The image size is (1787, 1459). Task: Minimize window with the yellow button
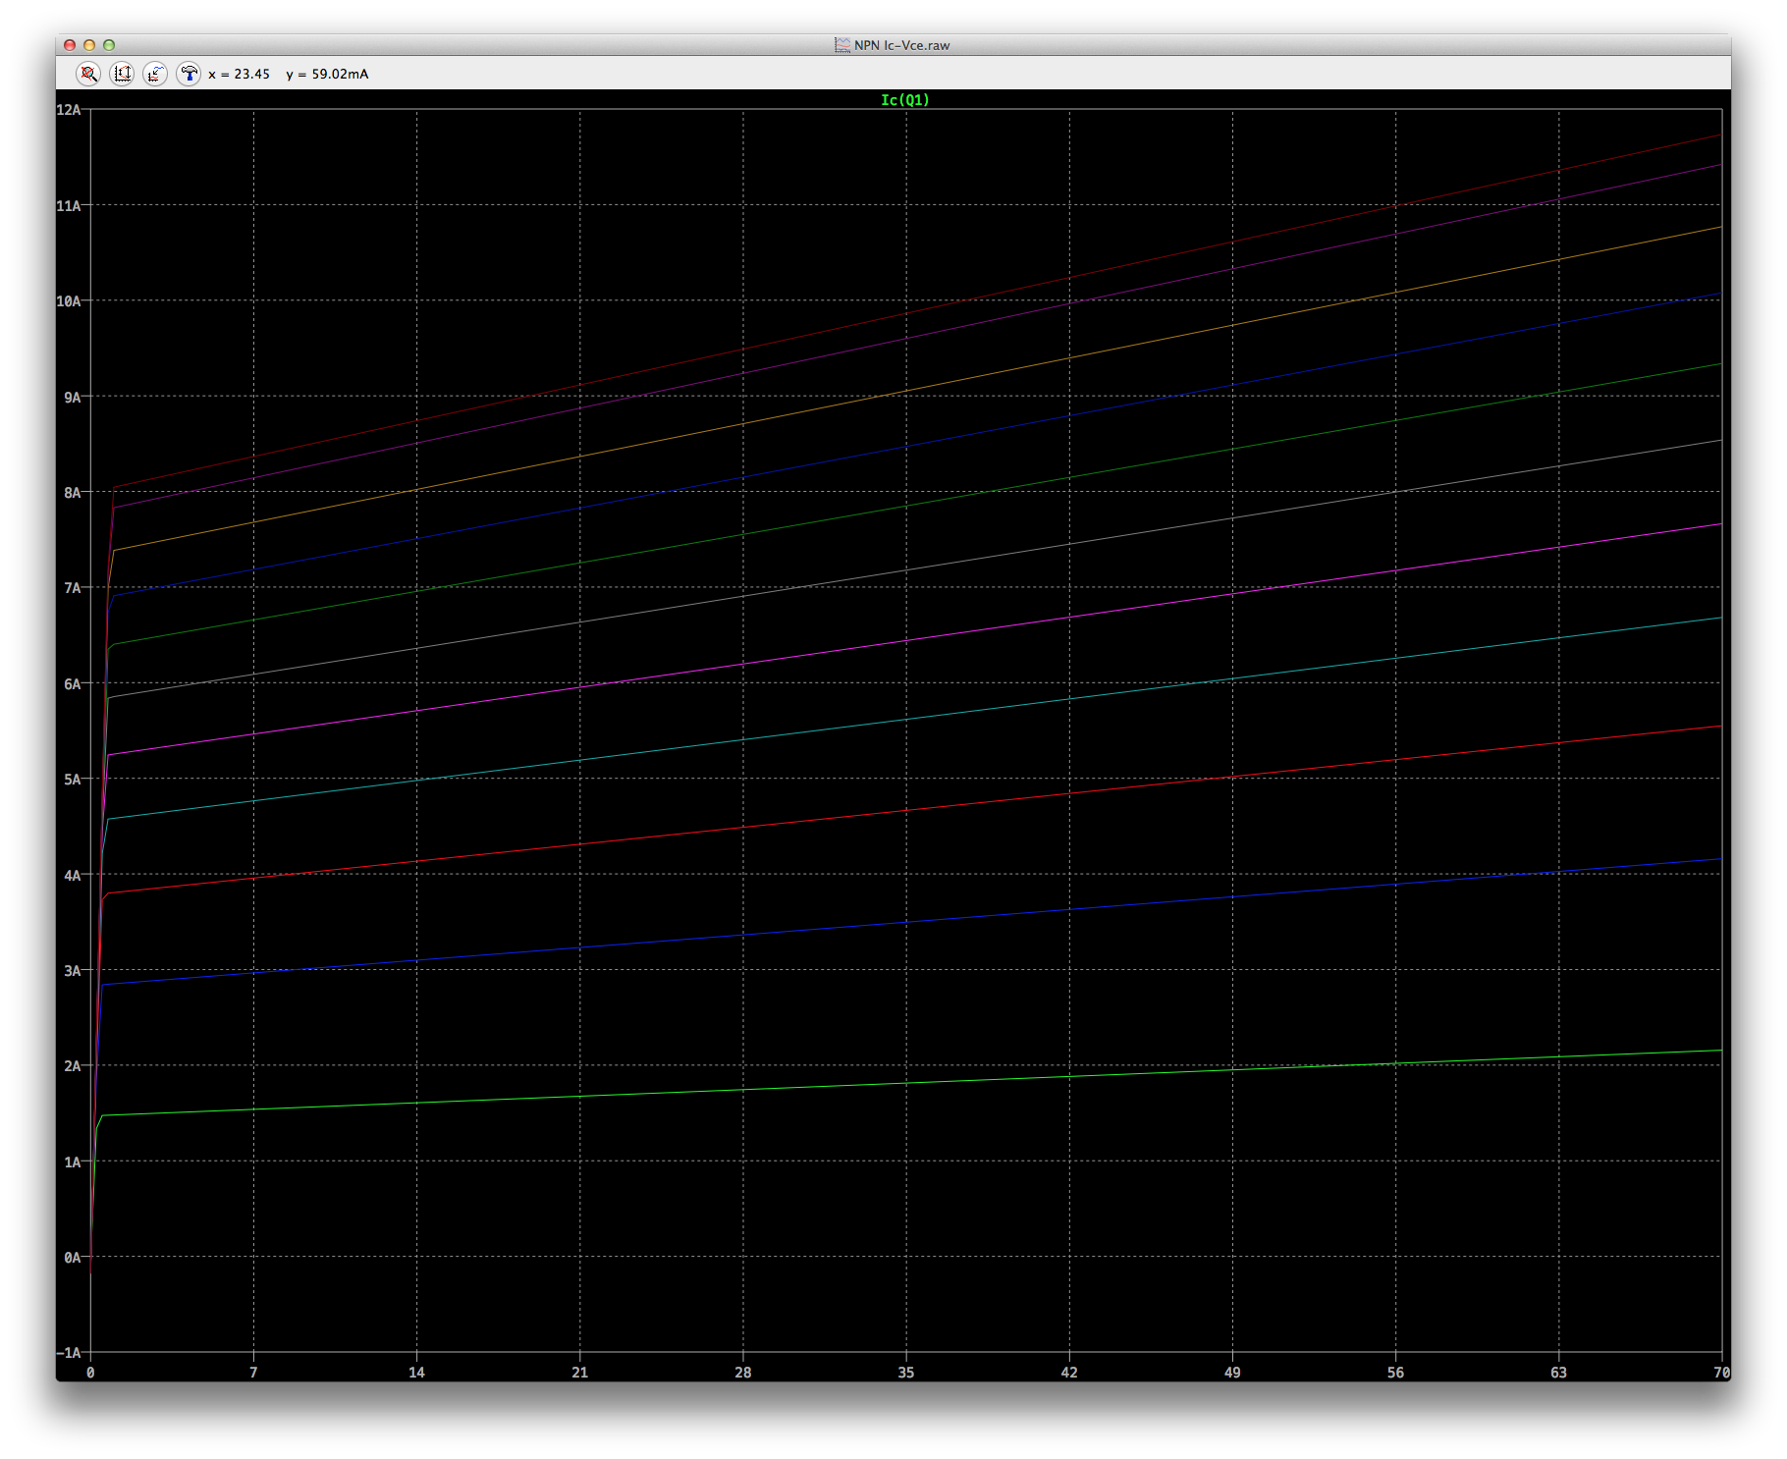pyautogui.click(x=89, y=45)
